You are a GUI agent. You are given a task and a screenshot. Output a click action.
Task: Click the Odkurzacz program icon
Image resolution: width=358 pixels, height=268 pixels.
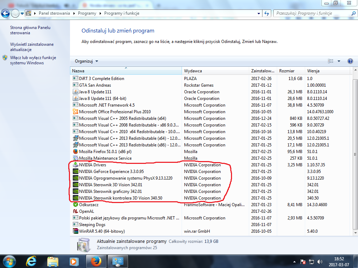75,205
